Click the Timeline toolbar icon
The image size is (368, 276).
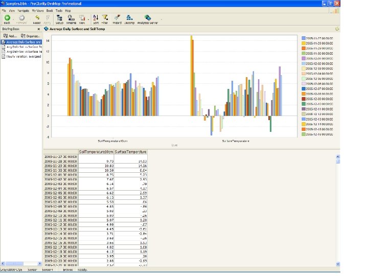coord(72,18)
